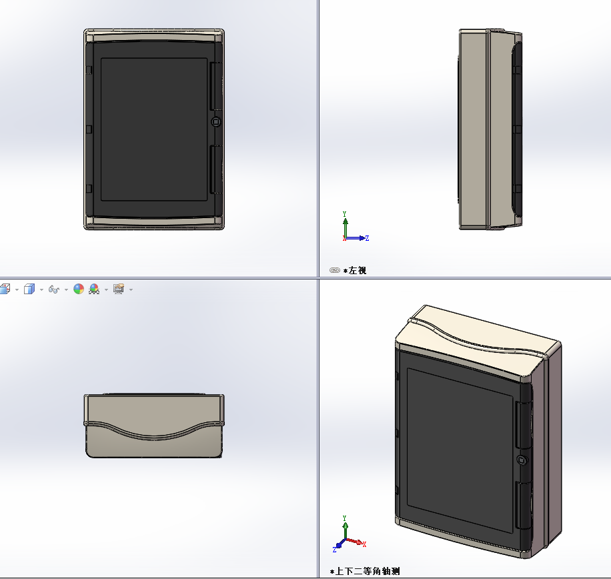Select the dark door panel in the front view
This screenshot has width=611, height=579.
[154, 129]
